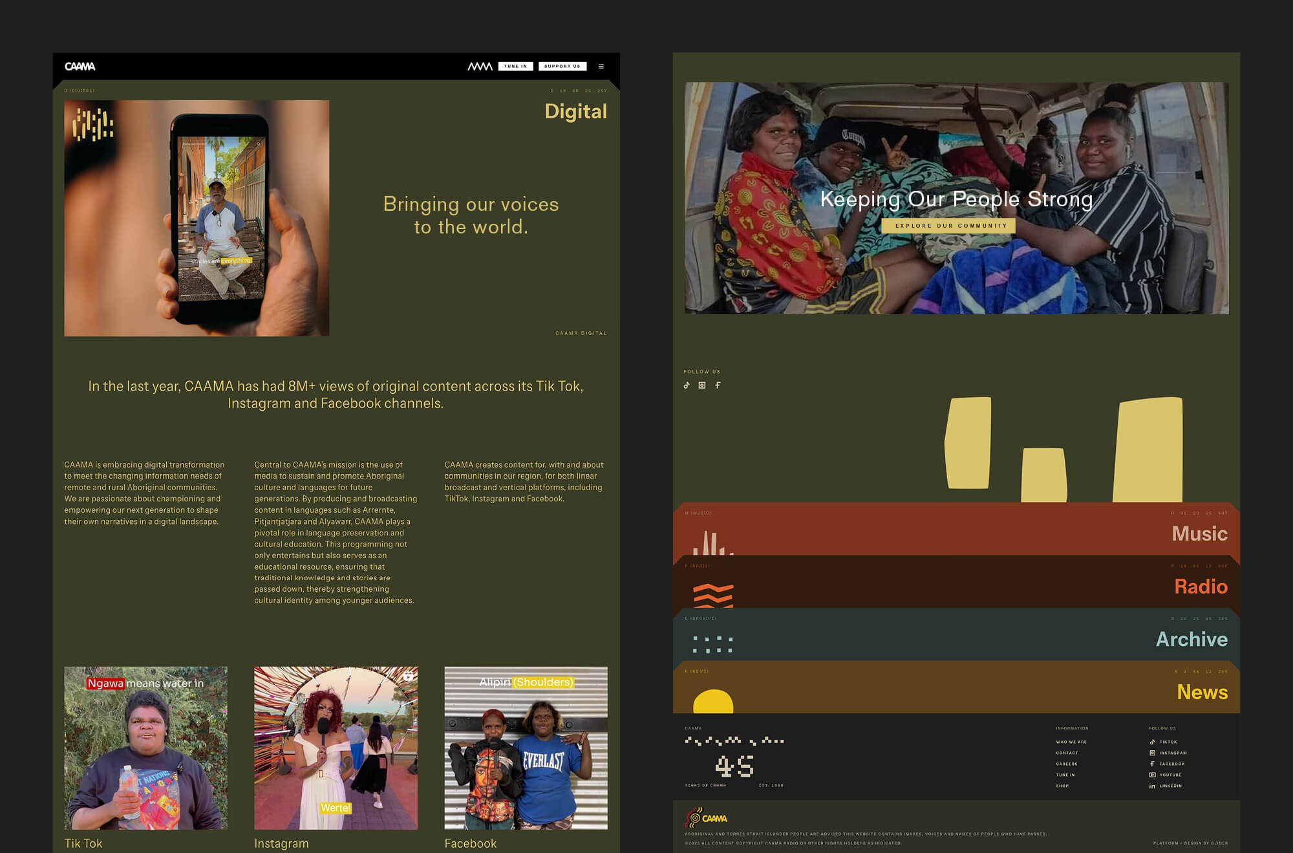
Task: Select the Archive dotted grid icon
Action: [712, 644]
